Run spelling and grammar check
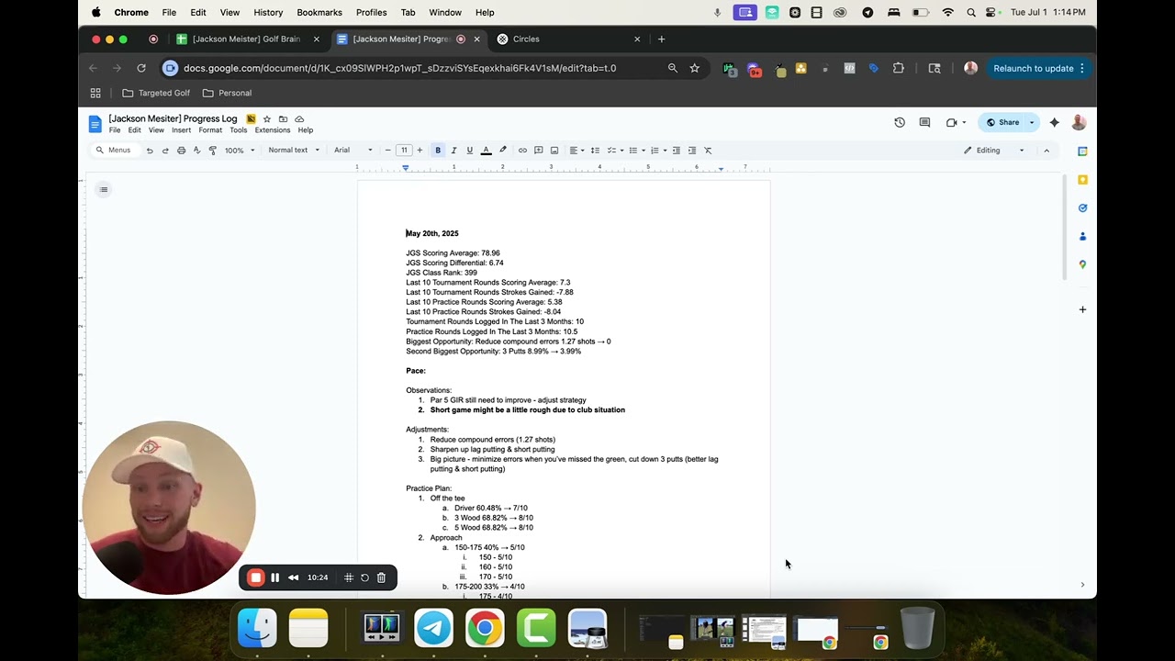Screen dimensions: 1175x661 (x=196, y=151)
